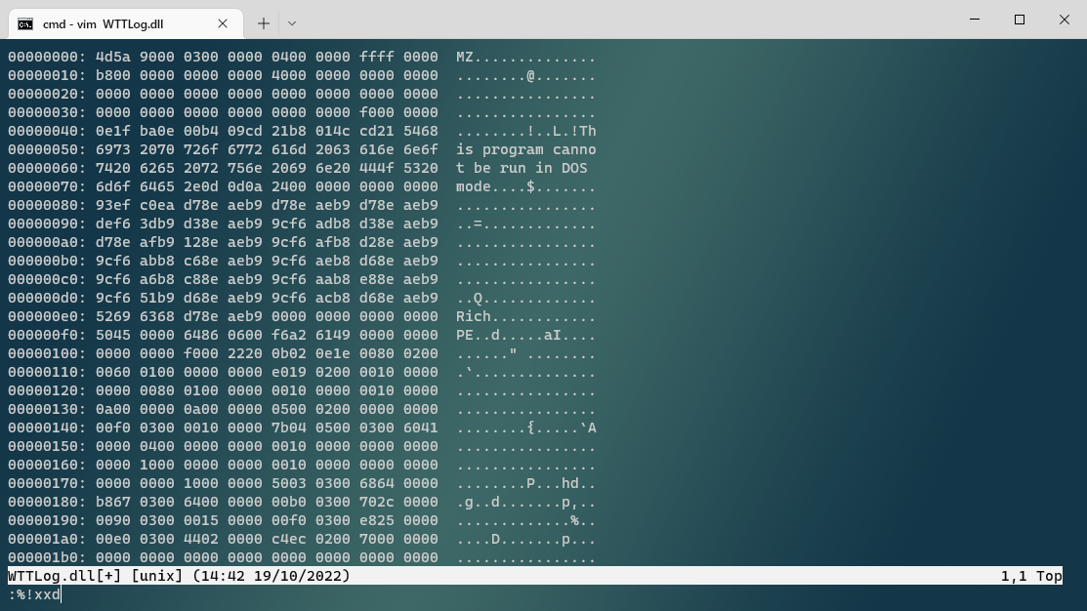Click hex value 4d5a in first row
Screen dimensions: 1087x611
[x=113, y=57]
